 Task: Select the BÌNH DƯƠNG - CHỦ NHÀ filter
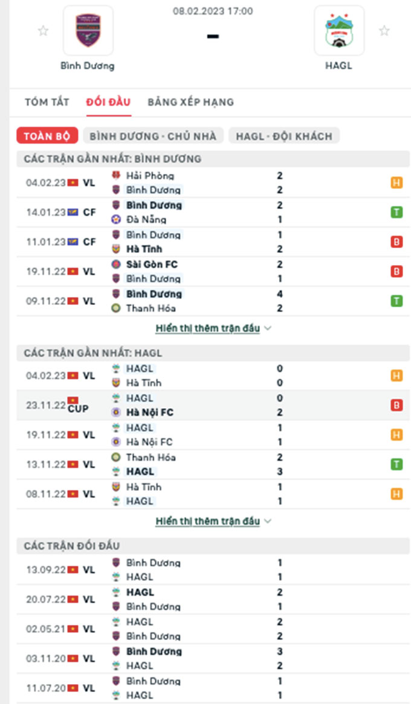tap(153, 136)
